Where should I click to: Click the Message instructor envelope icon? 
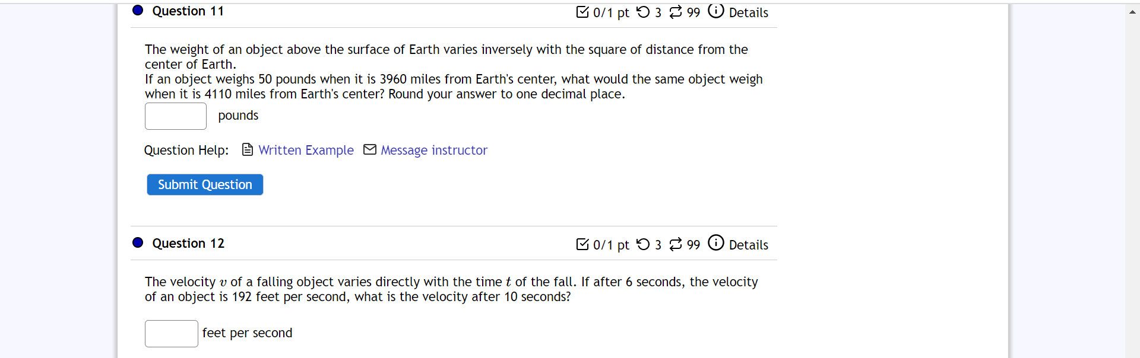[x=369, y=149]
